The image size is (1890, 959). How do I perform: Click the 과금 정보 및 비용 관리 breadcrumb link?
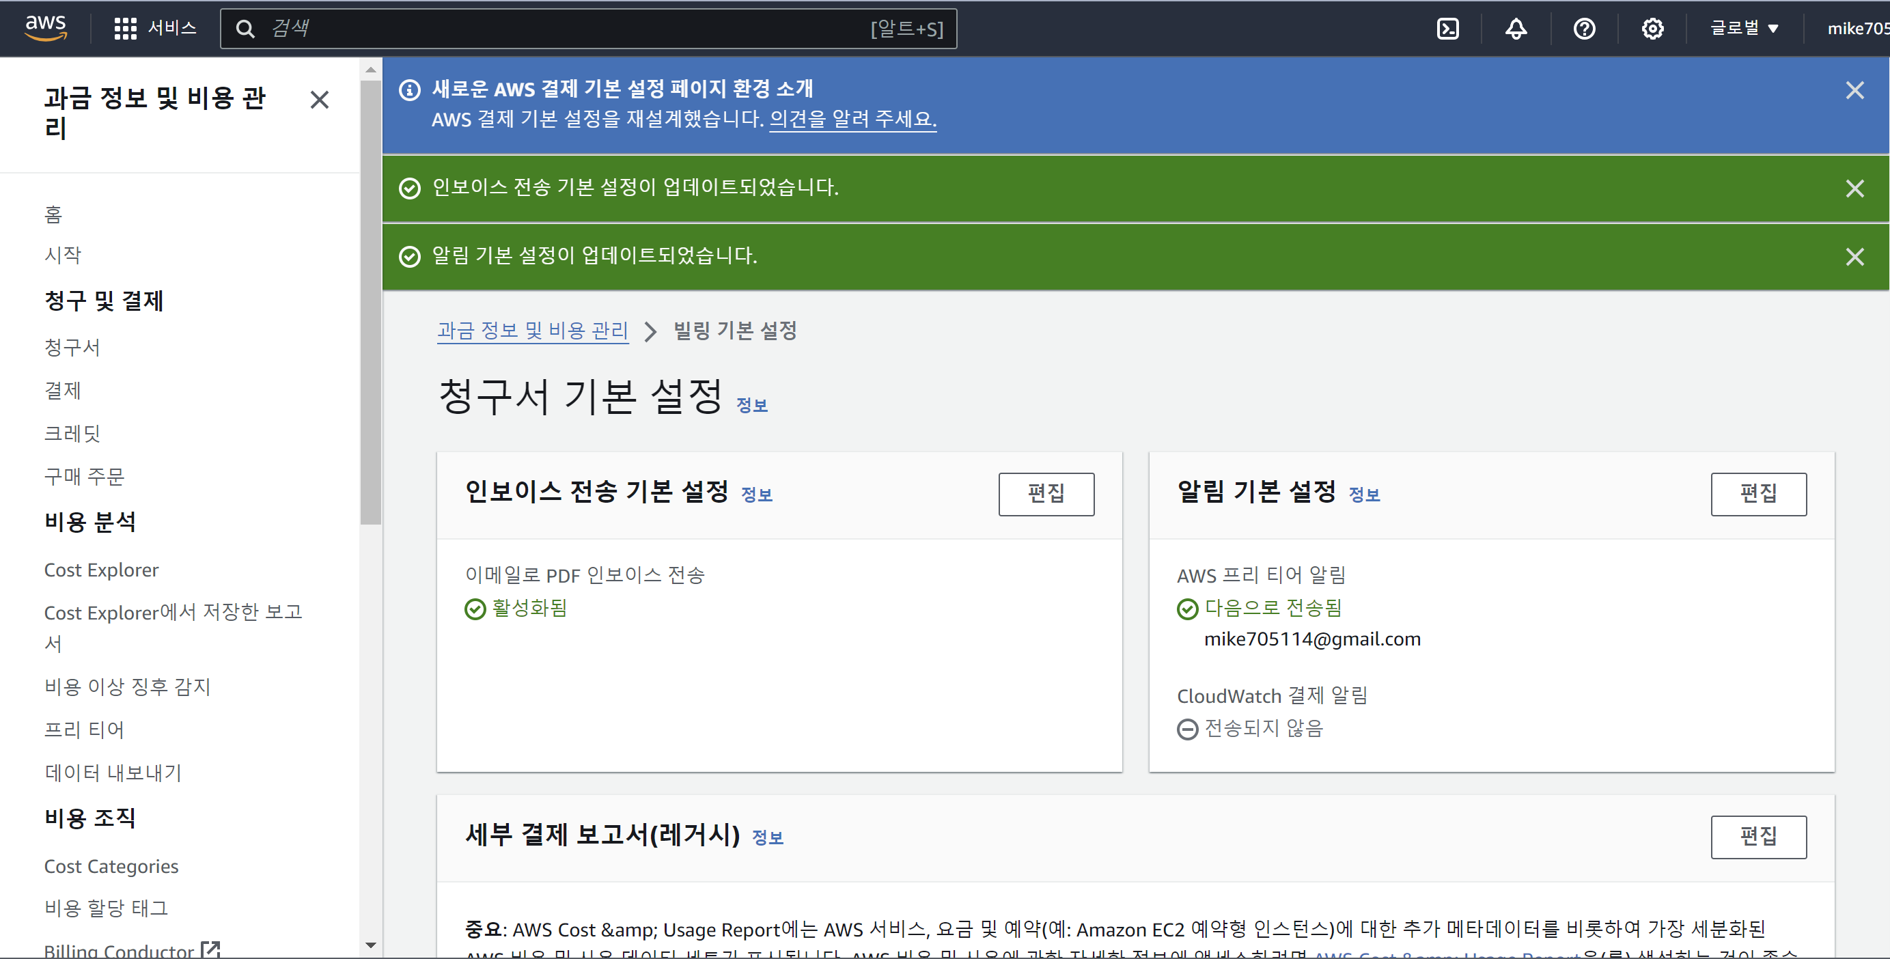[x=533, y=331]
